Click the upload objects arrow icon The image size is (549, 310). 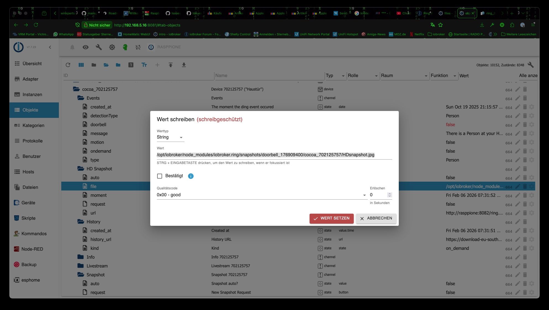coord(170,65)
